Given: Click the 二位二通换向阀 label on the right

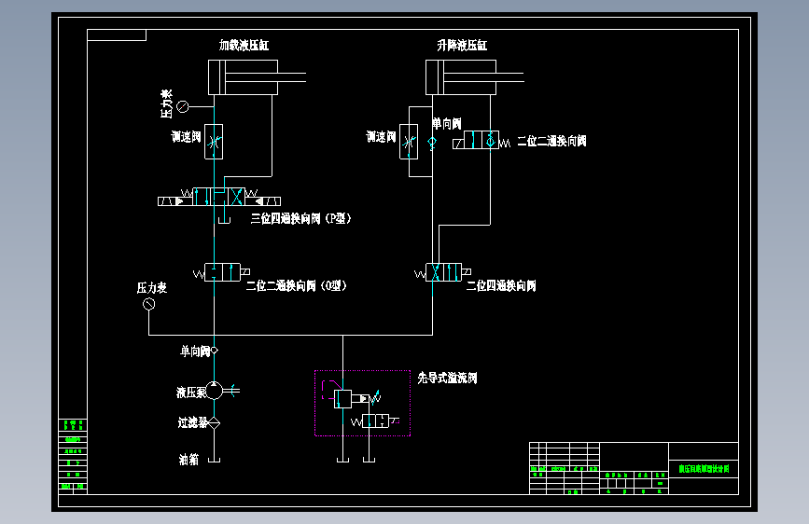Looking at the screenshot, I should (551, 141).
